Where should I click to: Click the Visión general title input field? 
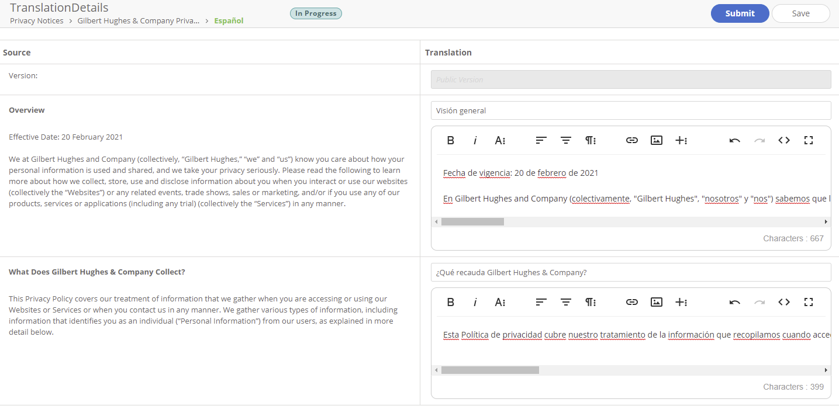(x=630, y=110)
